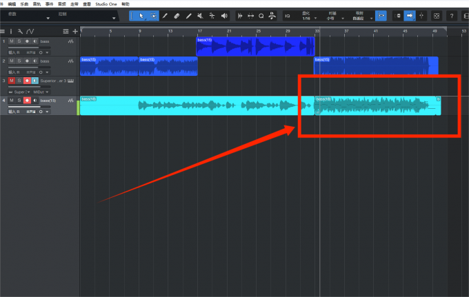Select the Mute tool
The height and width of the screenshot is (297, 469).
[200, 16]
